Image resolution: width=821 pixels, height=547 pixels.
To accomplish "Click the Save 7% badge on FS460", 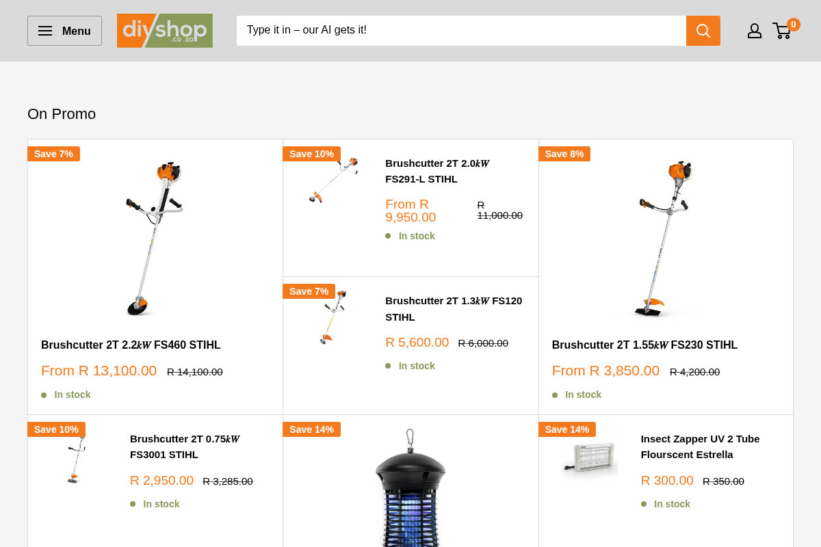I will [x=53, y=154].
